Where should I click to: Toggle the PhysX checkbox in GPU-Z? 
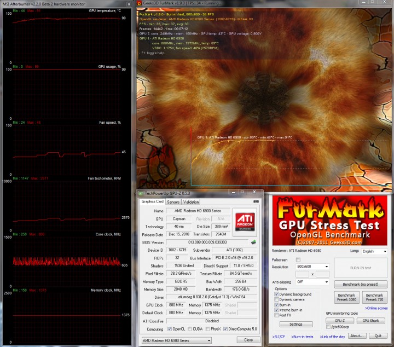[208, 329]
